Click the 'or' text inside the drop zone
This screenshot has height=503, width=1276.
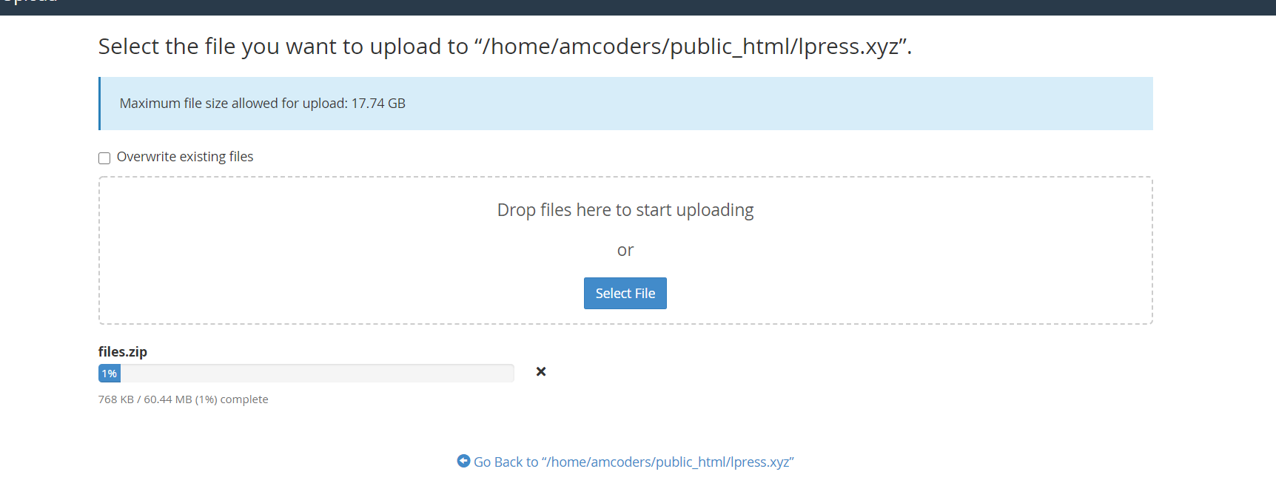[x=625, y=251]
